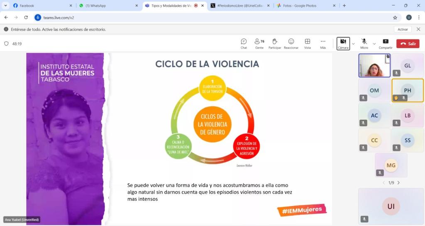Viewport: 425px width, 226px height.
Task: Open the browser tab search dropdown
Action: pos(6,6)
